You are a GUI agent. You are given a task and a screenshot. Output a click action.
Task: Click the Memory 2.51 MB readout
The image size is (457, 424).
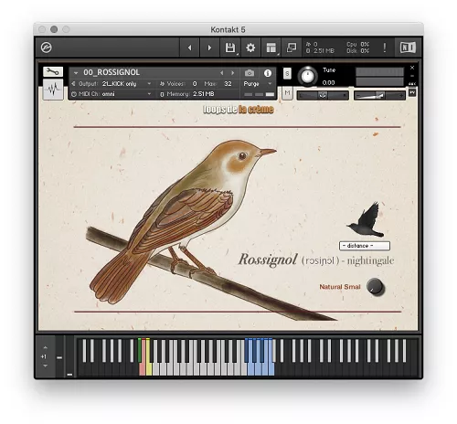187,94
